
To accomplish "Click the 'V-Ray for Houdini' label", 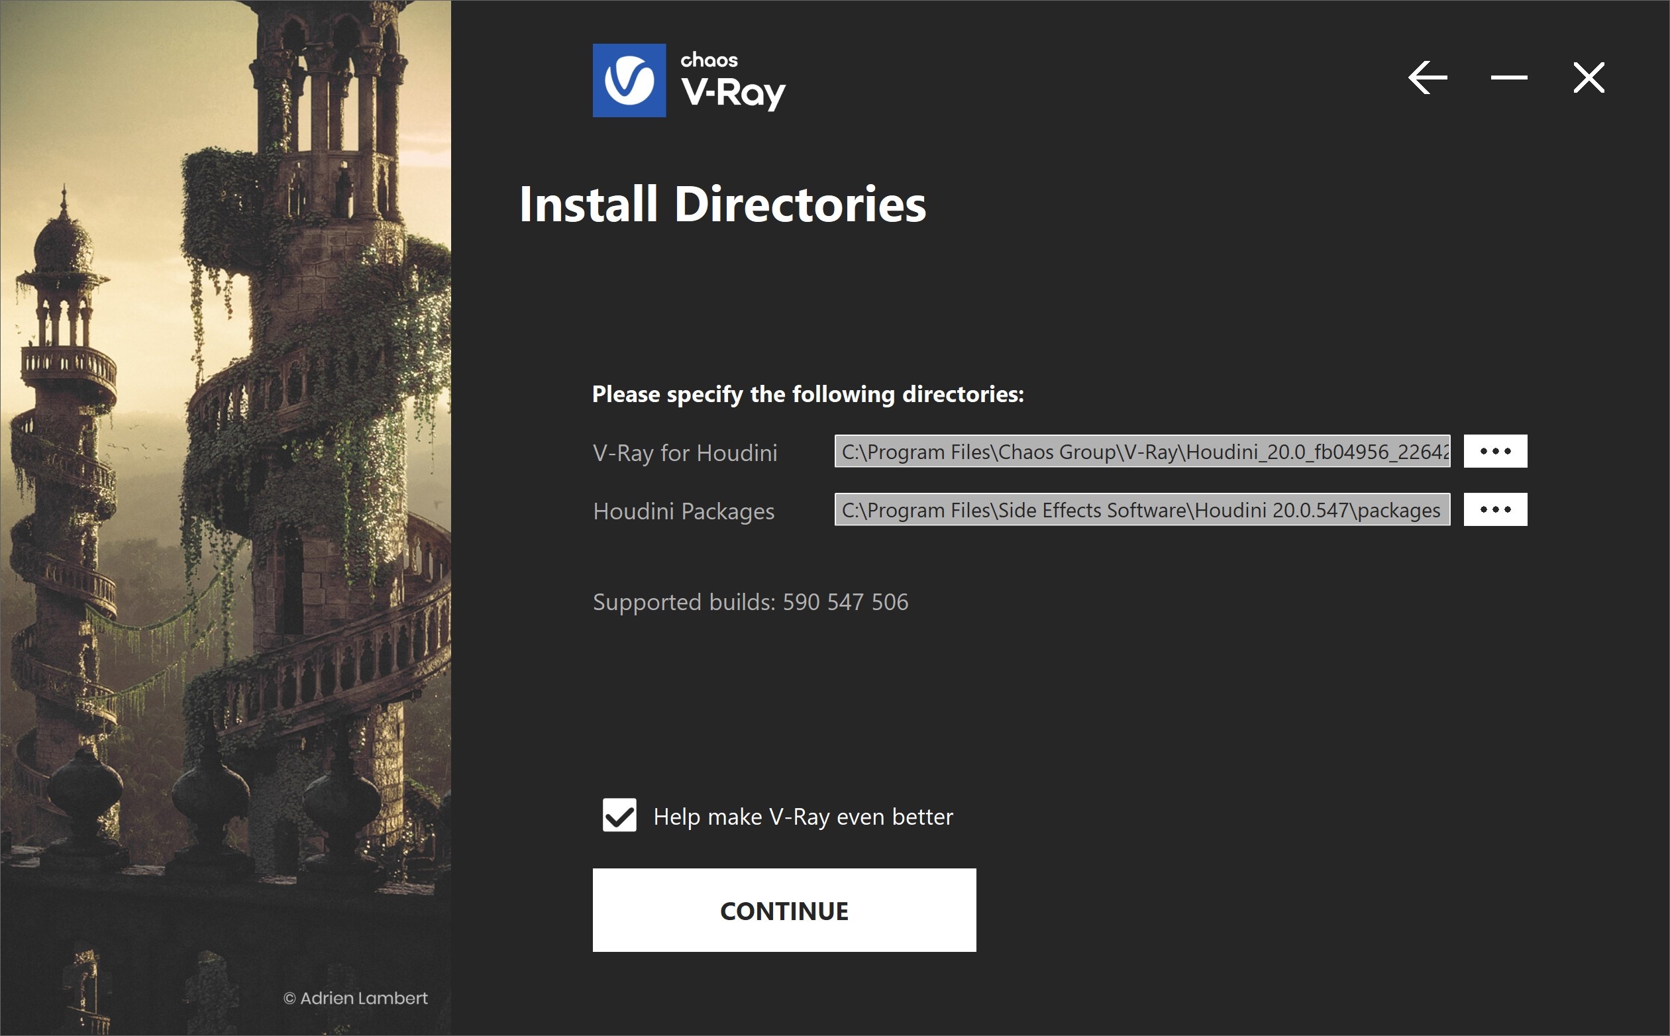I will (x=685, y=453).
